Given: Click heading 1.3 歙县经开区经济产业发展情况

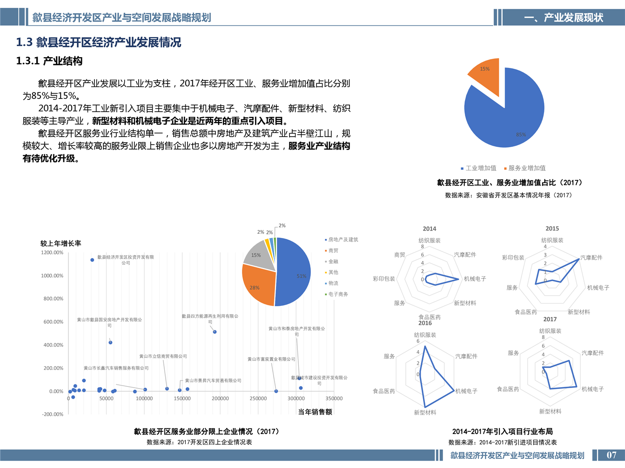Looking at the screenshot, I should (x=99, y=42).
